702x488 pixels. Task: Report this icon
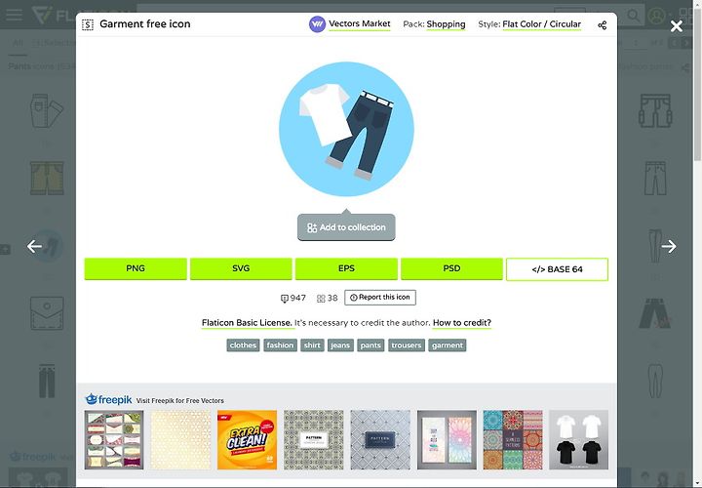pyautogui.click(x=380, y=297)
